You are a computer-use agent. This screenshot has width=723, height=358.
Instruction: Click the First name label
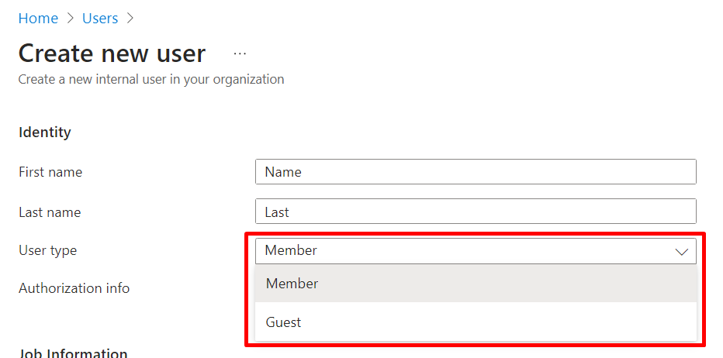[x=50, y=172]
